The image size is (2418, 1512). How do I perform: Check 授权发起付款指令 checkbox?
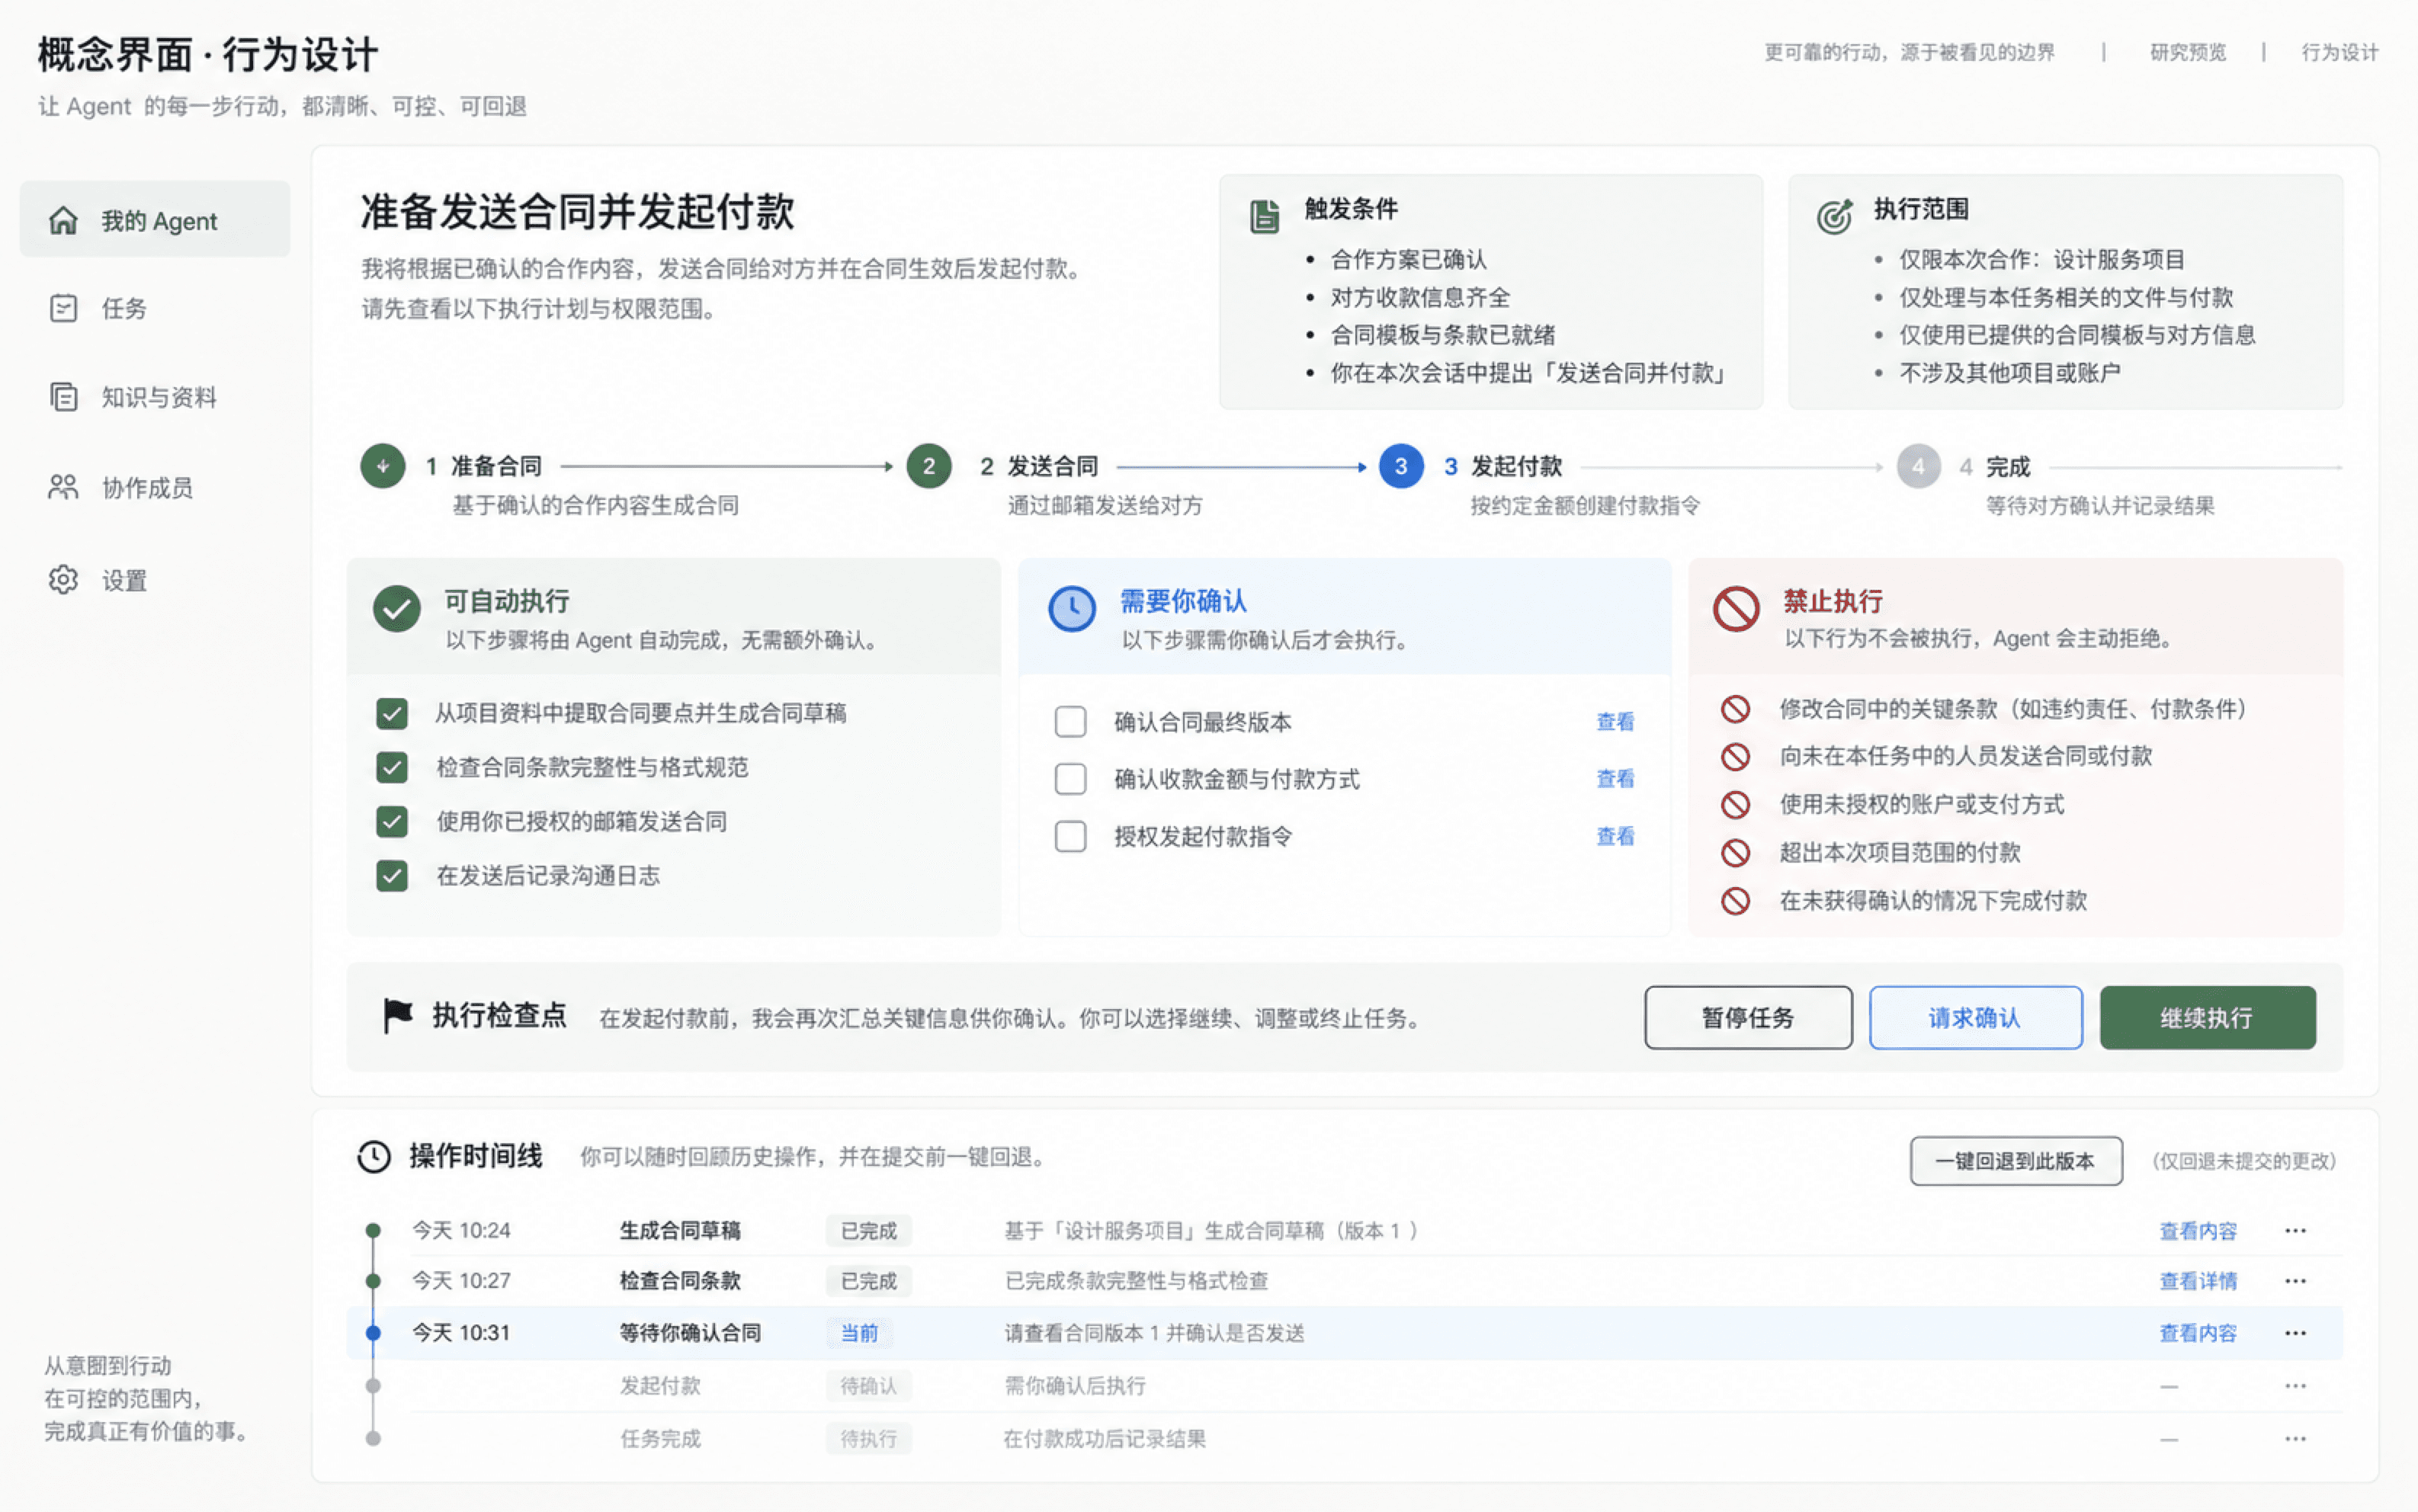[1070, 836]
